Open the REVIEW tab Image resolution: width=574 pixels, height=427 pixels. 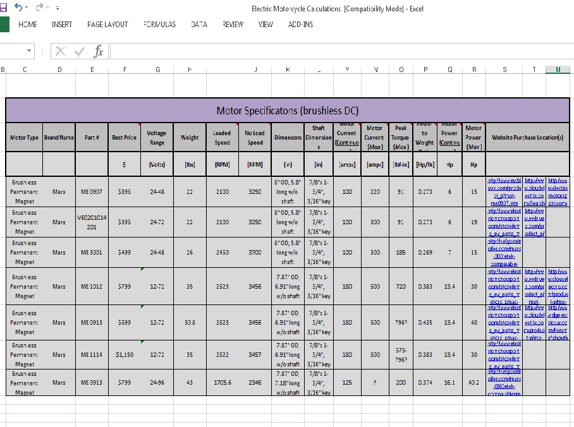click(233, 25)
